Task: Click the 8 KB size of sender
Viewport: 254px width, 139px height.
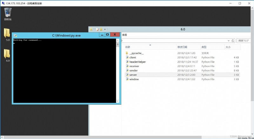Action: click(236, 70)
